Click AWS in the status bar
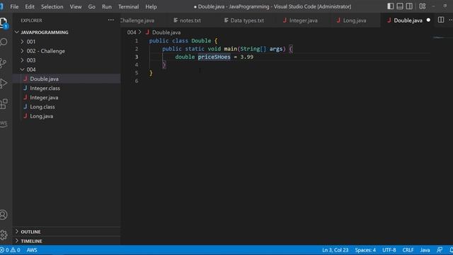453x255 pixels. click(x=32, y=250)
